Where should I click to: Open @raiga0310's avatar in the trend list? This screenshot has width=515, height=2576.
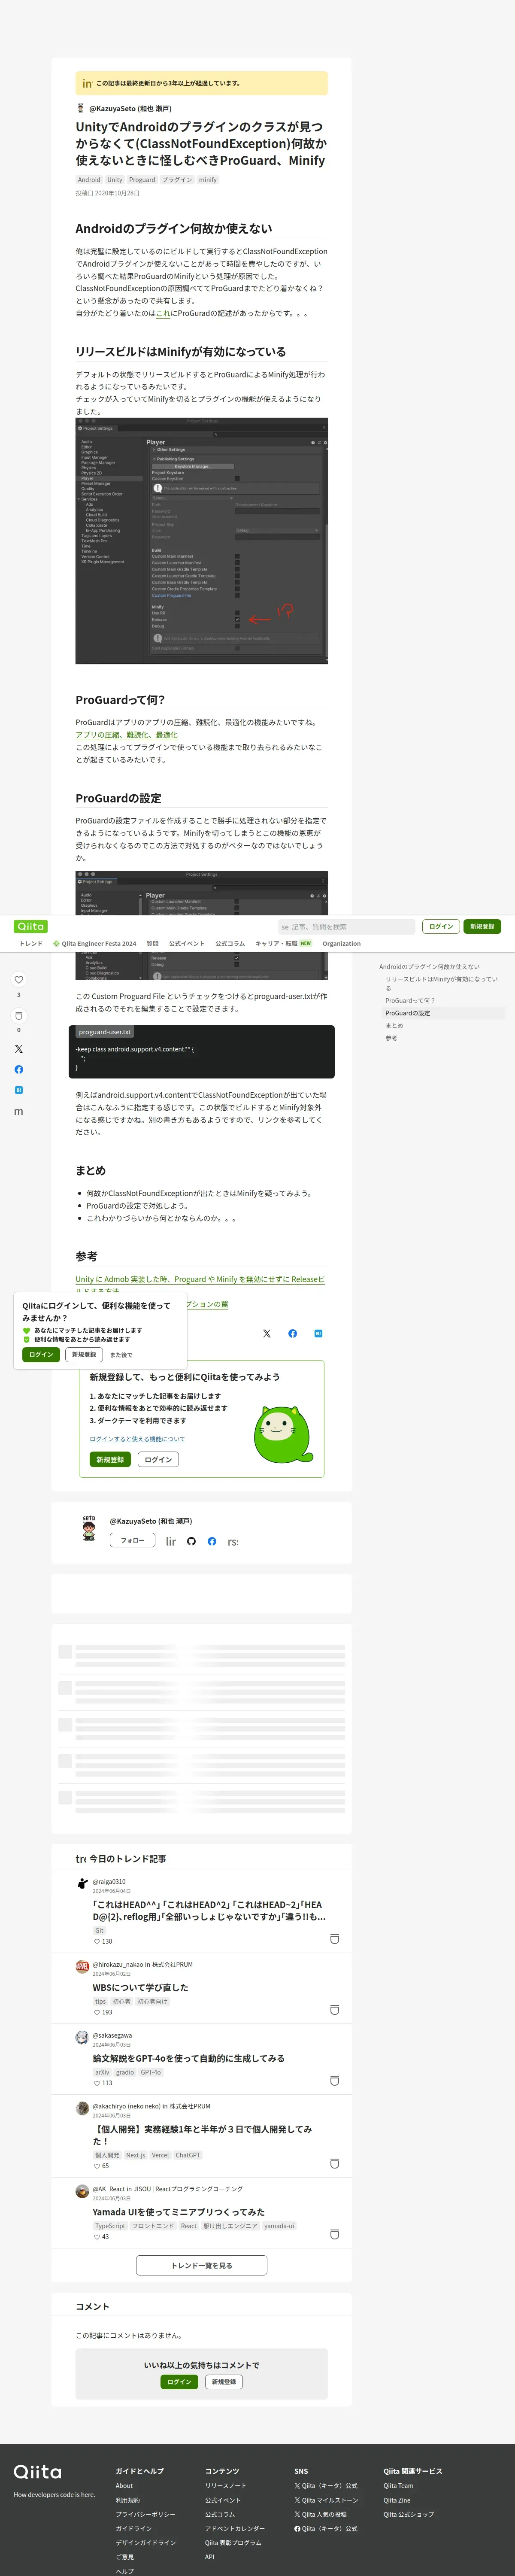click(x=82, y=1884)
